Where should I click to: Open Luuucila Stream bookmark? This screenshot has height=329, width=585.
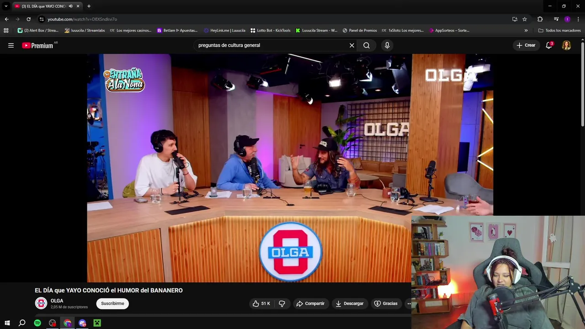(316, 31)
